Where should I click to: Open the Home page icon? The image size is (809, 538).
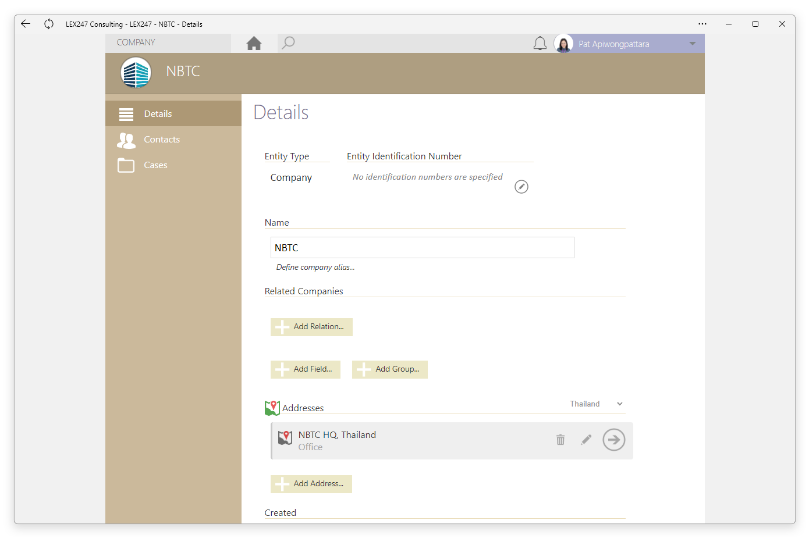254,43
